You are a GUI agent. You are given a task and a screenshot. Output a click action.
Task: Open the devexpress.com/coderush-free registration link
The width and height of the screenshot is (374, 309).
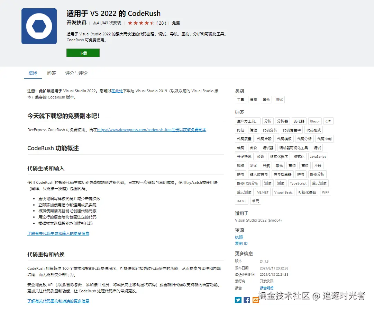tap(152, 130)
